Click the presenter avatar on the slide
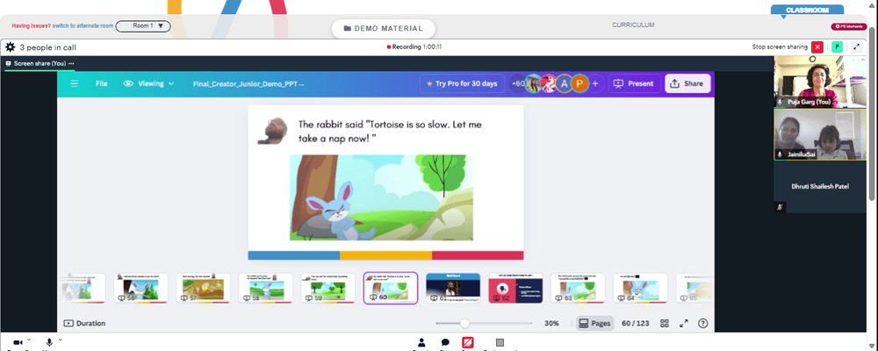 271,131
